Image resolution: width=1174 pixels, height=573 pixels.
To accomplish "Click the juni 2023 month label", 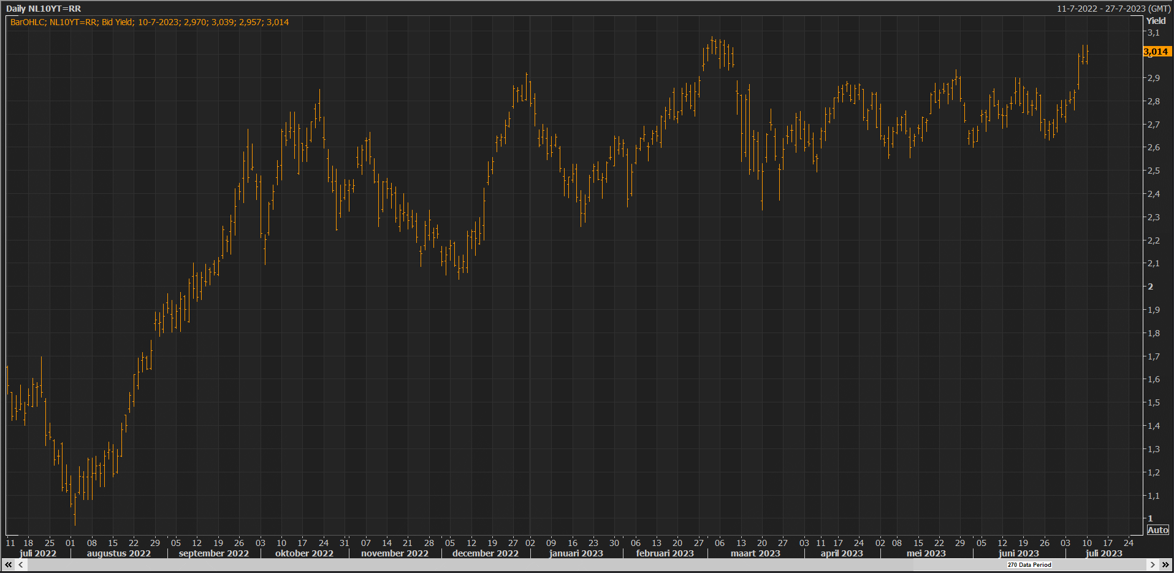I will 1019,553.
